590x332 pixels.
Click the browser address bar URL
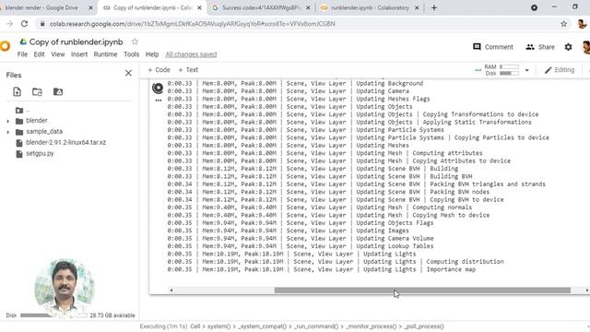(x=192, y=24)
